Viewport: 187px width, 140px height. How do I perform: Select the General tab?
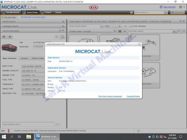24,58
